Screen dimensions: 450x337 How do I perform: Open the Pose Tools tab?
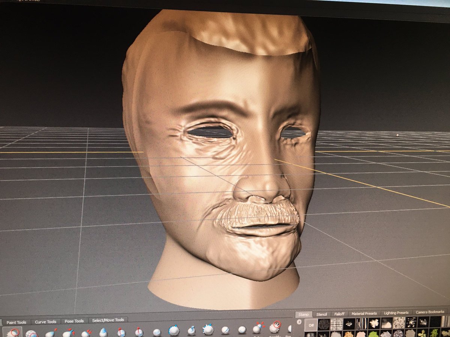(x=74, y=321)
